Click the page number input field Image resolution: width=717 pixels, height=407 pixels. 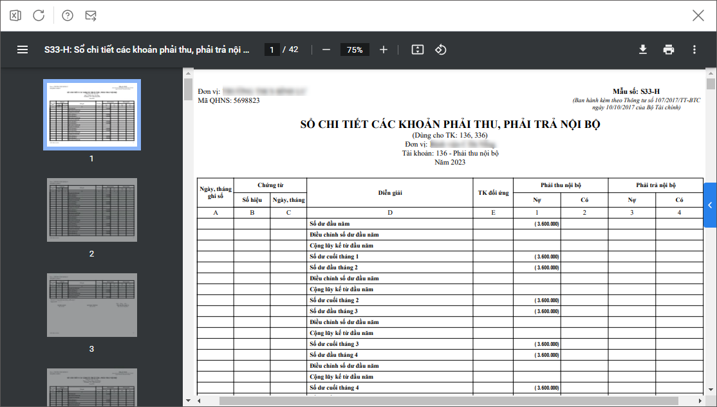click(274, 49)
